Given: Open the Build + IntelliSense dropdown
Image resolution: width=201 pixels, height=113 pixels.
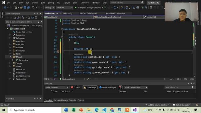Looking at the screenshot, I should (x=136, y=87).
